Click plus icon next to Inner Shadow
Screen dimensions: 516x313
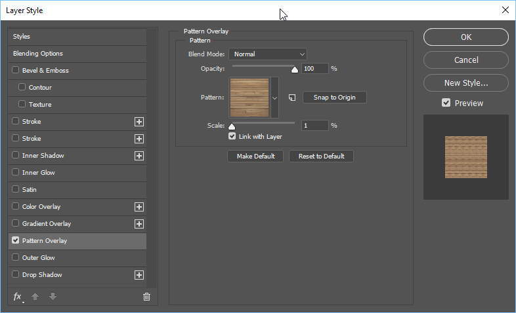point(139,156)
